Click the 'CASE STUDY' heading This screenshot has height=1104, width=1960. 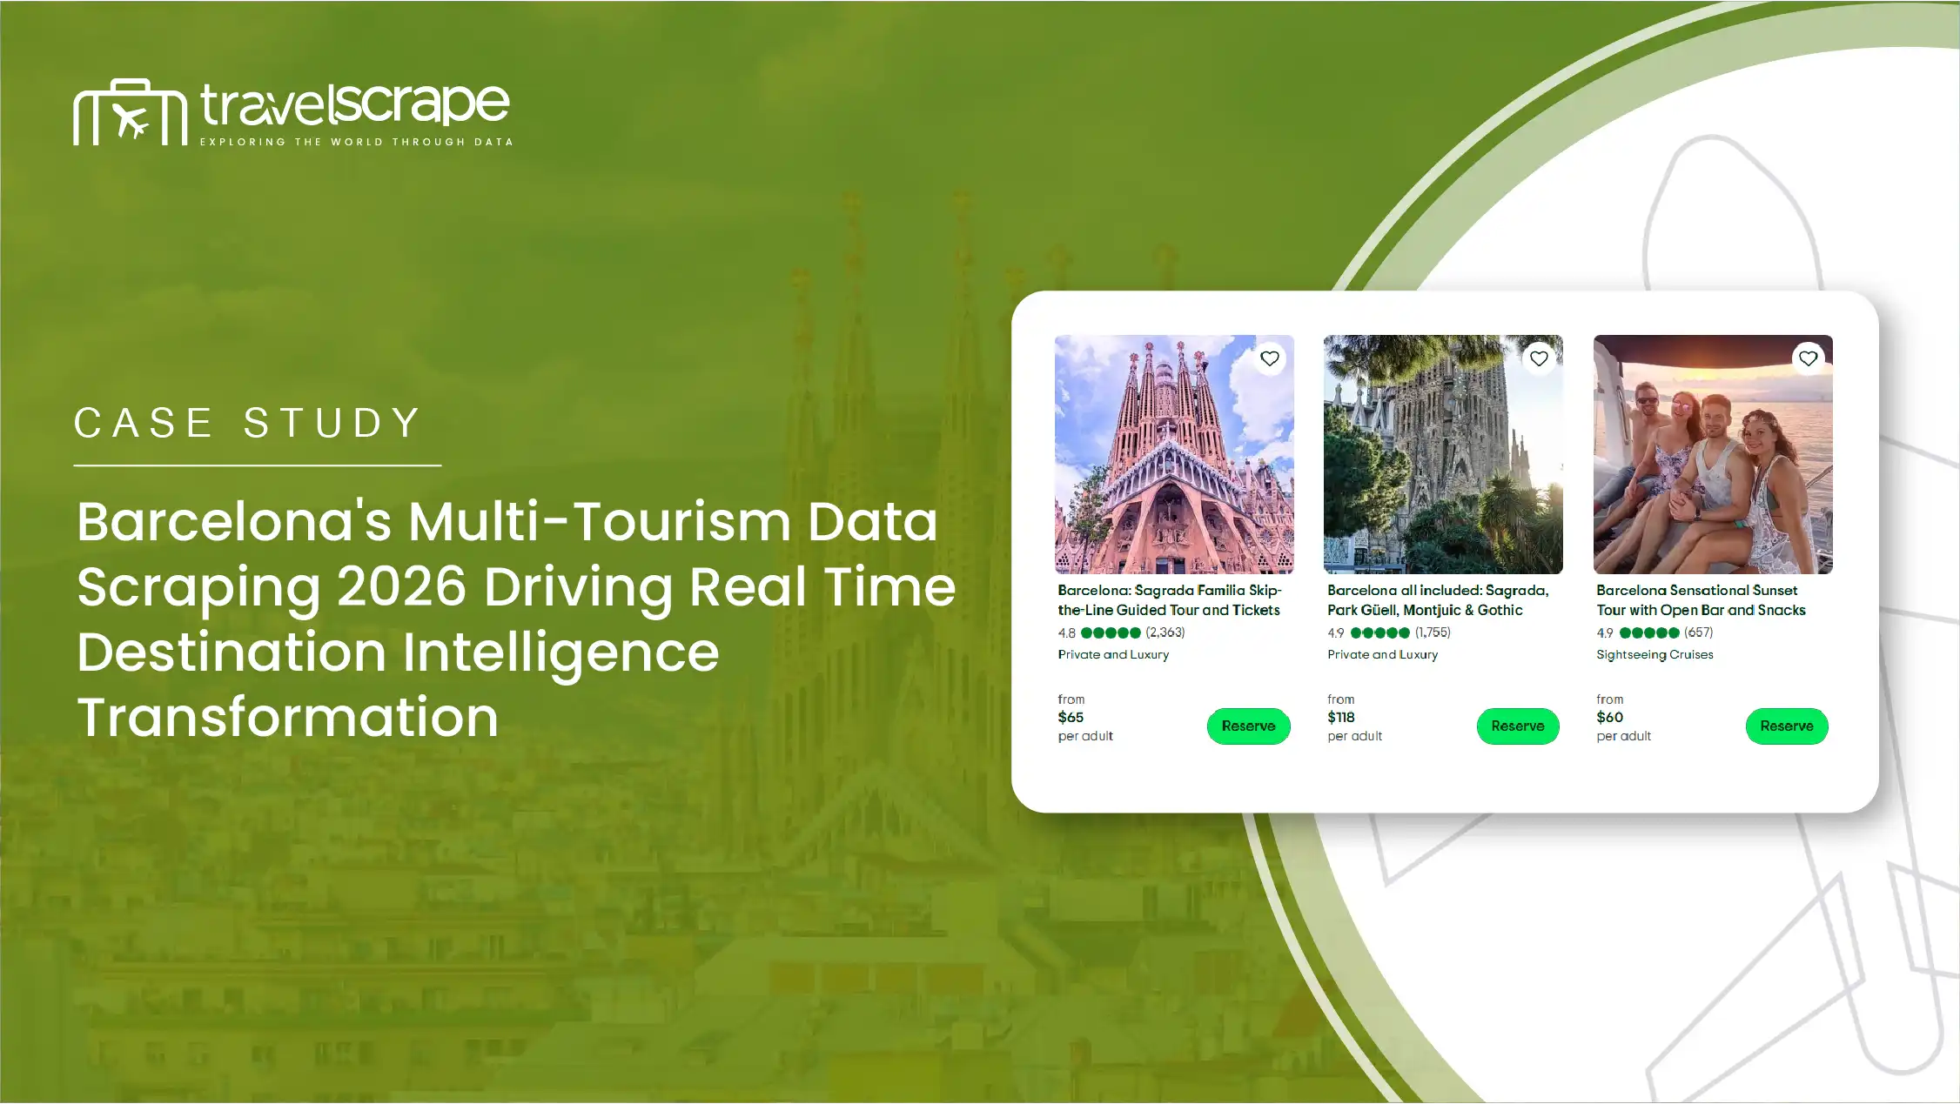click(x=248, y=424)
